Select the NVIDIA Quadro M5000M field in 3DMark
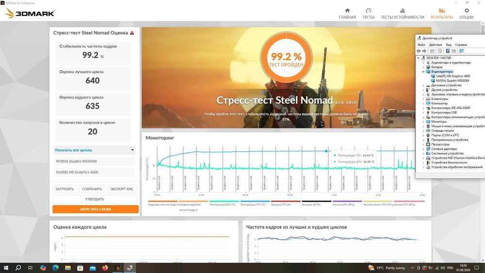 95,161
